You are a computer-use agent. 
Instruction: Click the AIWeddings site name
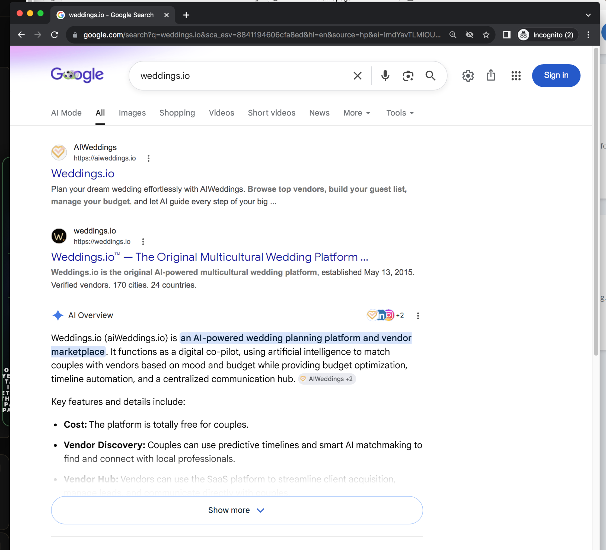point(95,148)
